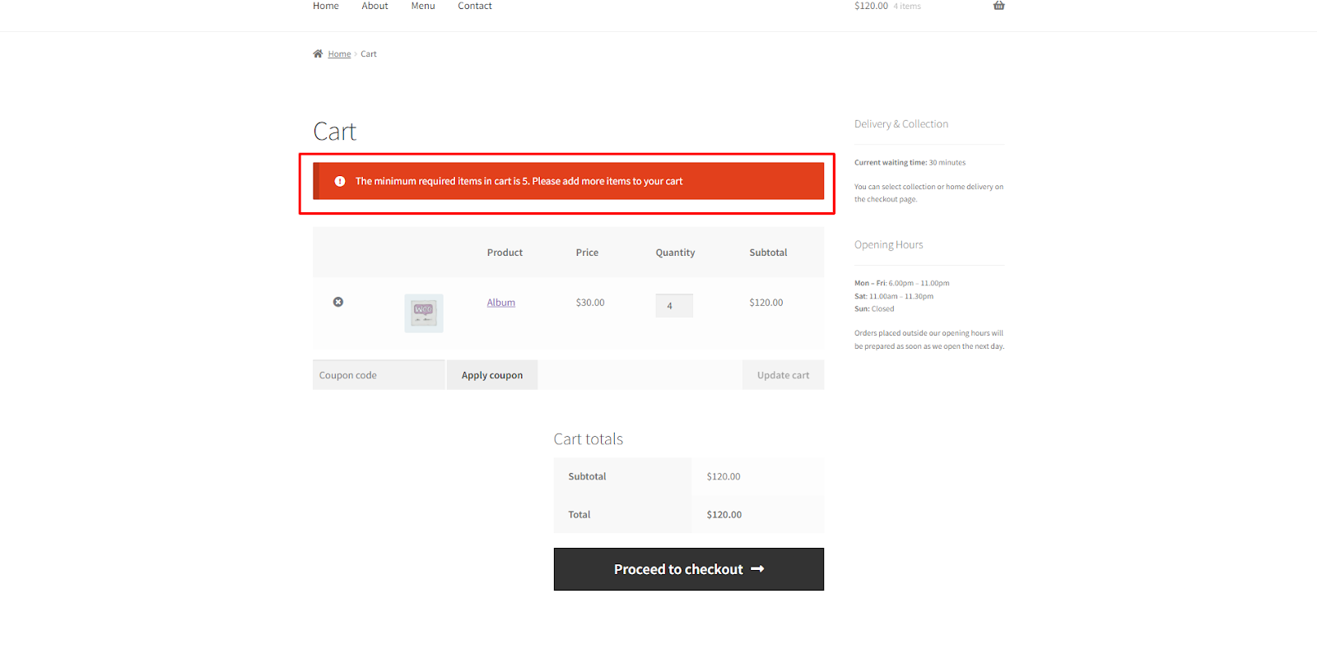Click the $30.00 price cell
Screen dimensions: 1317x649
(x=590, y=303)
